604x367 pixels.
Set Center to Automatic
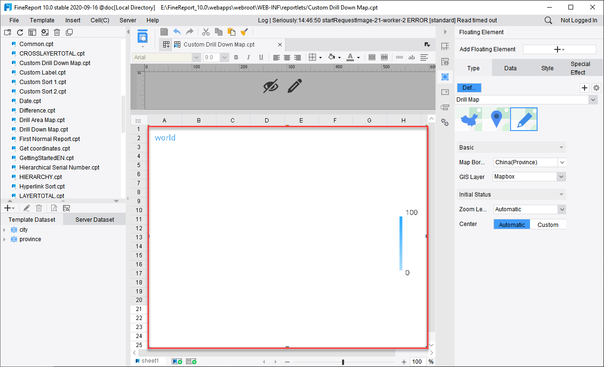[512, 225]
